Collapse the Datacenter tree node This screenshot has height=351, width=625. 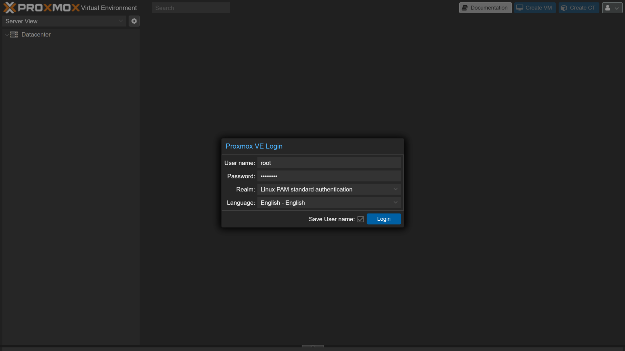coord(7,35)
